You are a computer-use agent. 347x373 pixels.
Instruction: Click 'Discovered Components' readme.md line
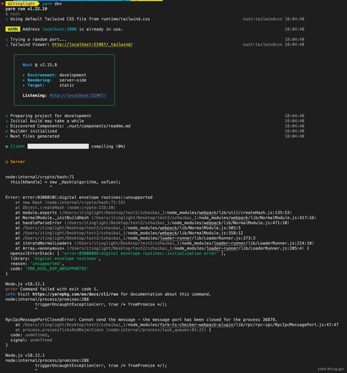click(70, 126)
